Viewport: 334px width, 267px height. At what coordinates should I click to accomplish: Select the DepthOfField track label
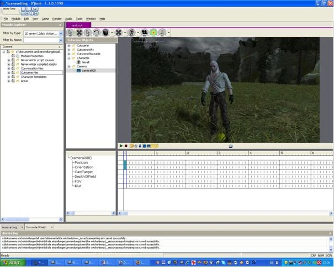pos(85,177)
